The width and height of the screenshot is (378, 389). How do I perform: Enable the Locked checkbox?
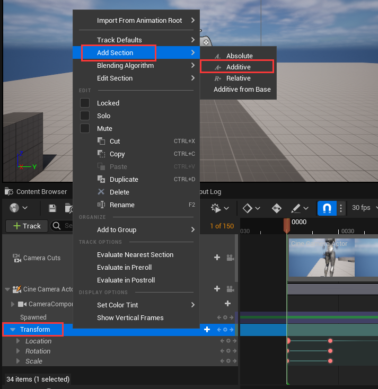85,103
